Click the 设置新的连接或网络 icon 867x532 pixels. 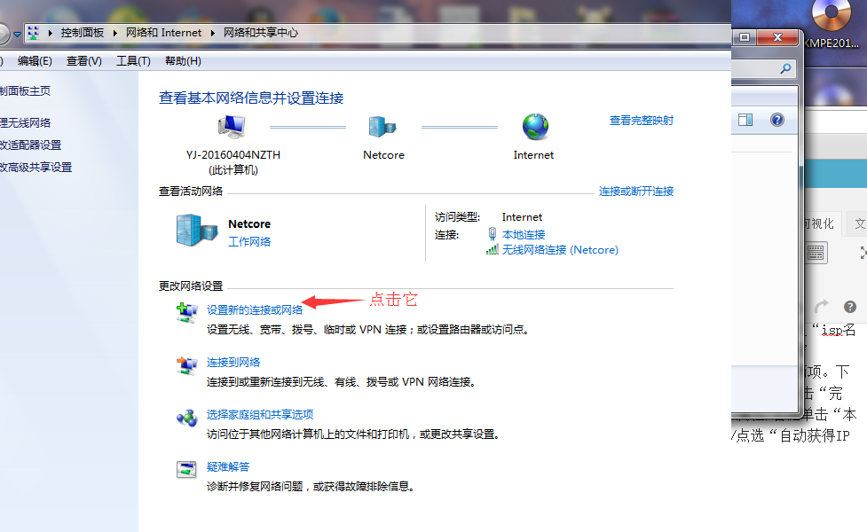click(186, 312)
